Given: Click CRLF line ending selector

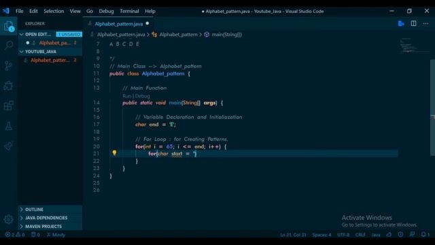Looking at the screenshot, I should [x=360, y=235].
